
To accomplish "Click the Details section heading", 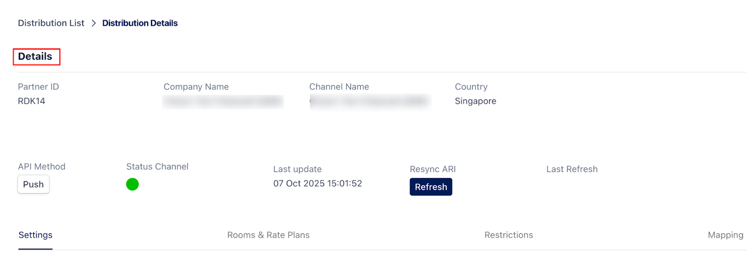I will pos(35,57).
